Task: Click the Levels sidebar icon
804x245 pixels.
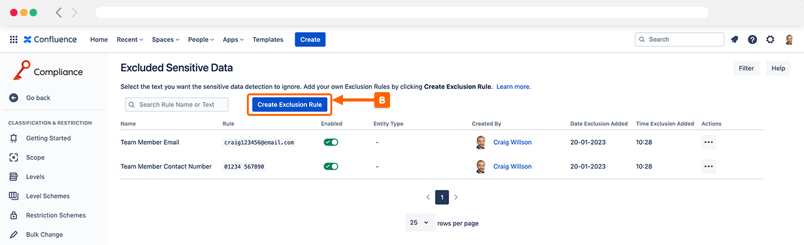Action: pos(13,177)
